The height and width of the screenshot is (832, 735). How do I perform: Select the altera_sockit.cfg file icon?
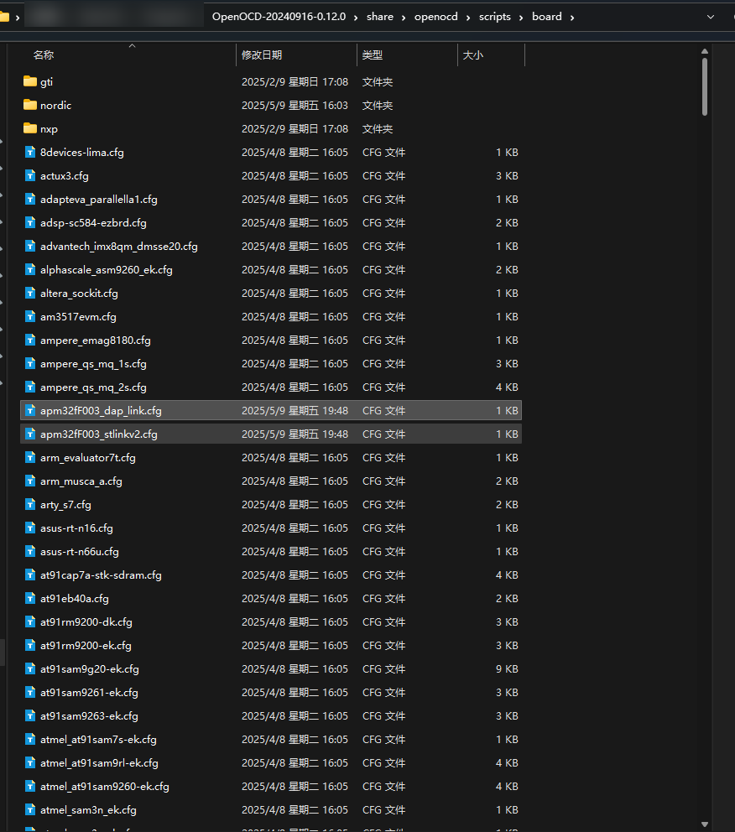pos(30,293)
